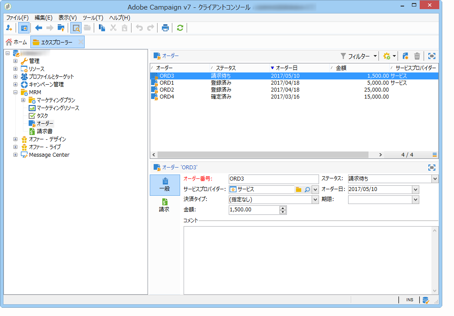Viewport: 454px width, 316px height.
Task: Sort by オーダー日 column header
Action: (299, 68)
